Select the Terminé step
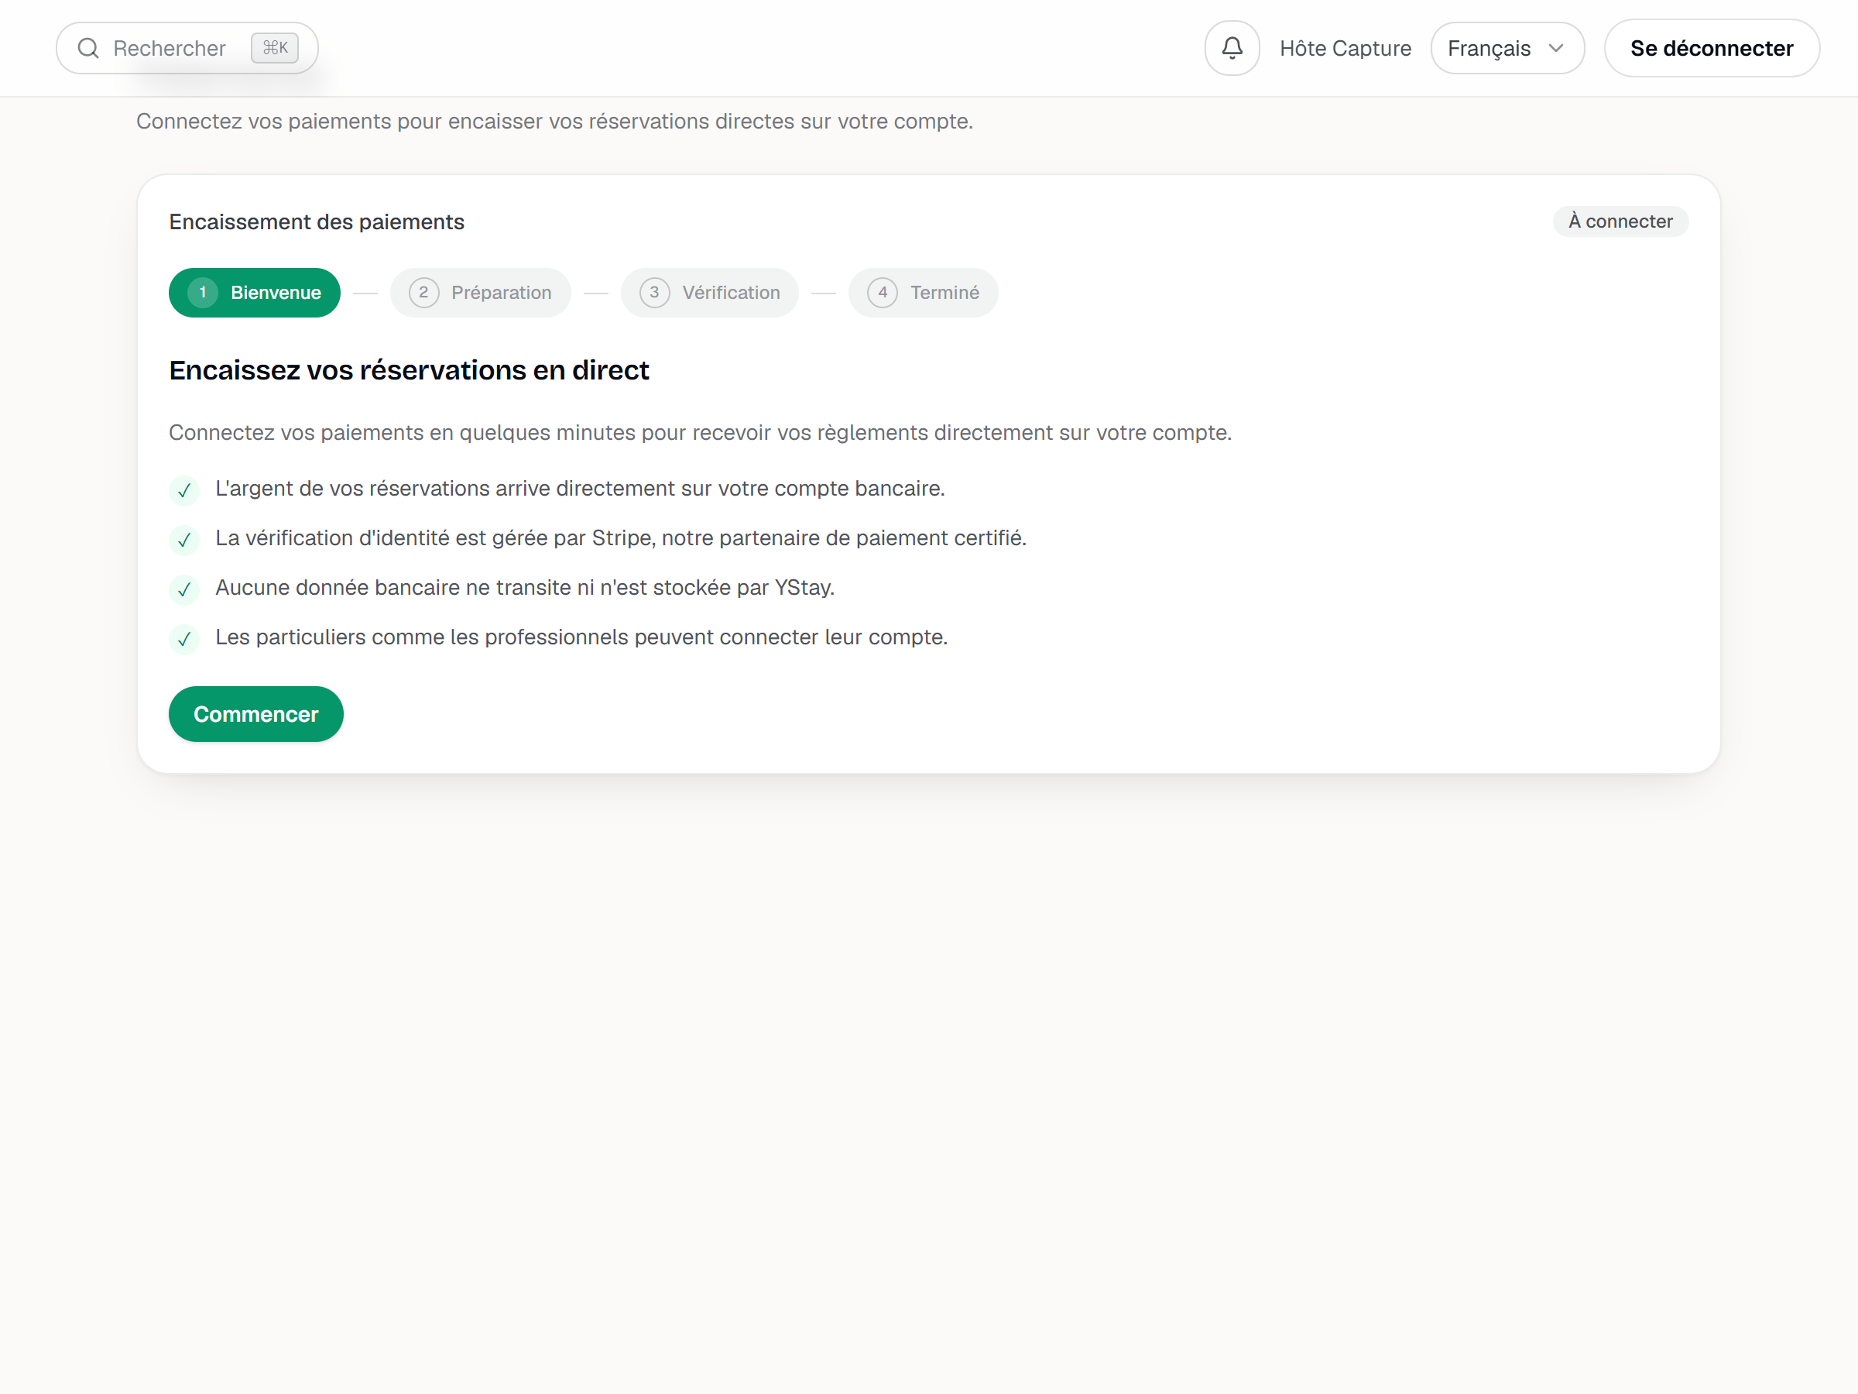The height and width of the screenshot is (1394, 1858). tap(923, 293)
